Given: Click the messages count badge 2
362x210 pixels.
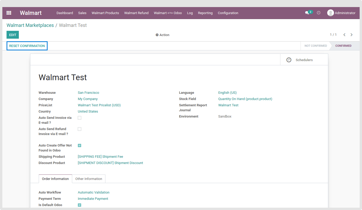Looking at the screenshot, I should click(310, 12).
